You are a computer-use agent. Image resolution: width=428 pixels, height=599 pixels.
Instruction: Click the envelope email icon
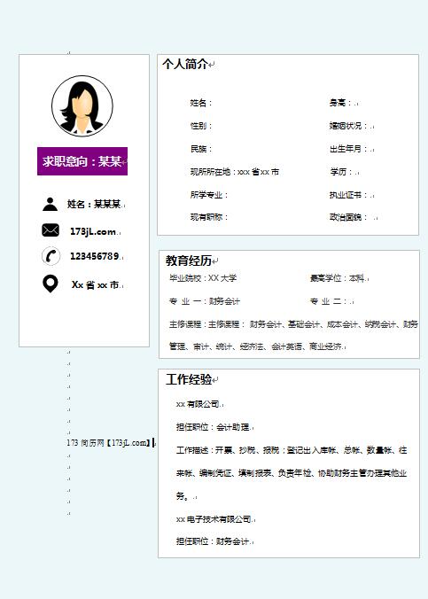(50, 230)
